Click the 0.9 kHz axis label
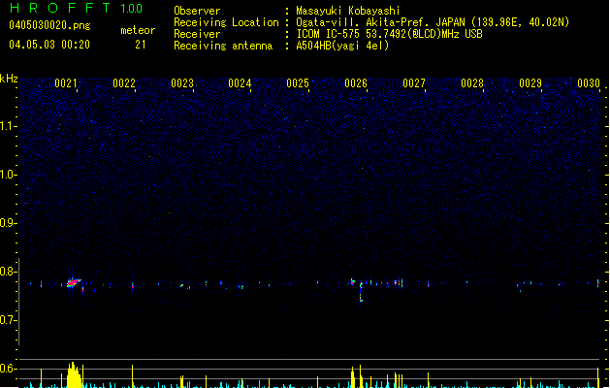The image size is (610, 388). (8, 223)
